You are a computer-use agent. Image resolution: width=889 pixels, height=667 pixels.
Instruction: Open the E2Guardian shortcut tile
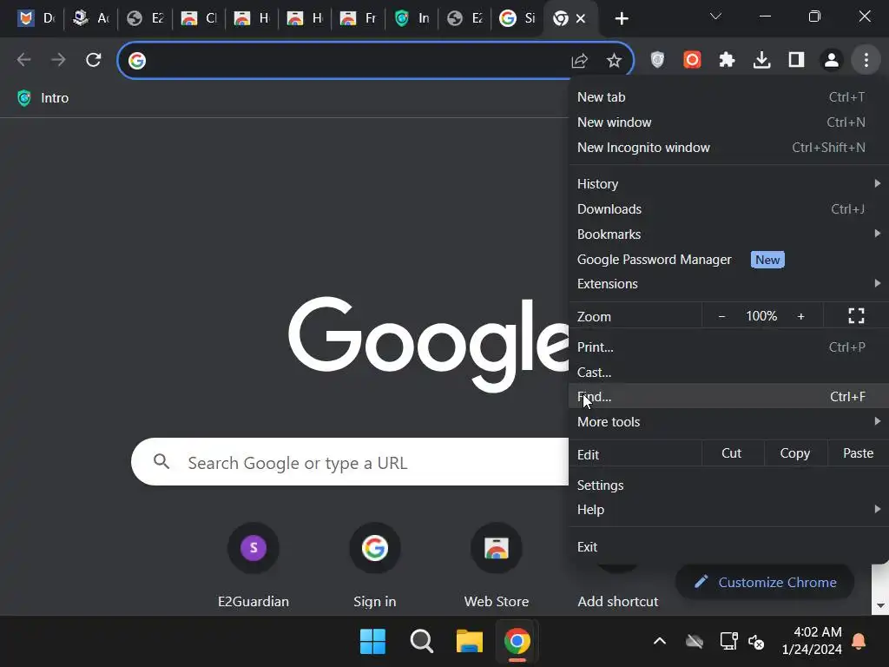click(x=254, y=565)
